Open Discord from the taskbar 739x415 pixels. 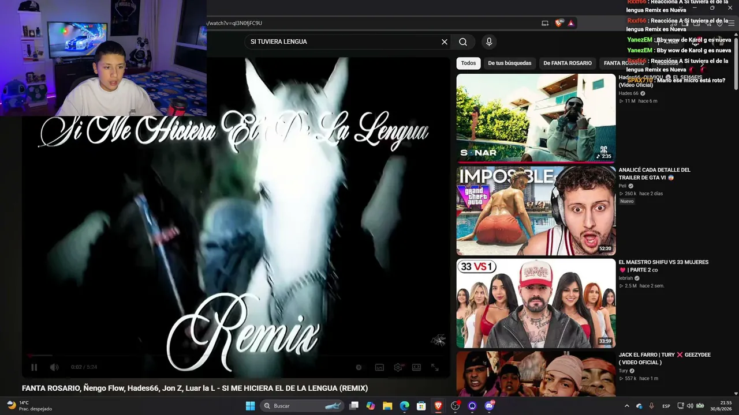[x=490, y=406]
